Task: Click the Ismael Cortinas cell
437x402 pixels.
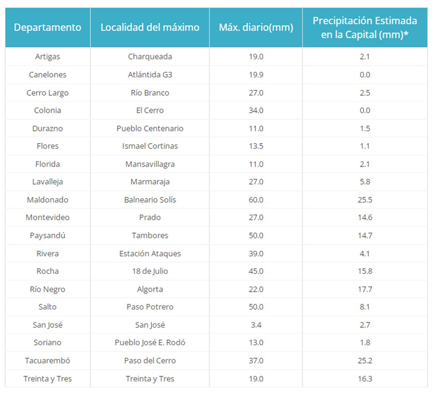Action: tap(150, 146)
